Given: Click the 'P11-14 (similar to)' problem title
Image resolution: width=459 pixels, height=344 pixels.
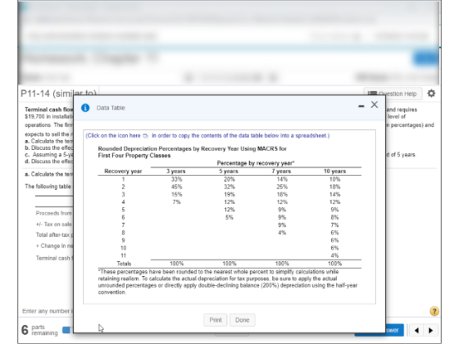Looking at the screenshot, I should tap(58, 93).
